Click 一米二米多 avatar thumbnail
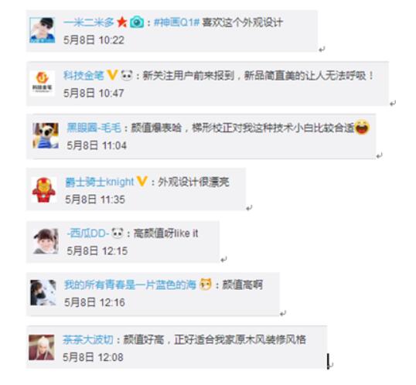 [x=43, y=30]
